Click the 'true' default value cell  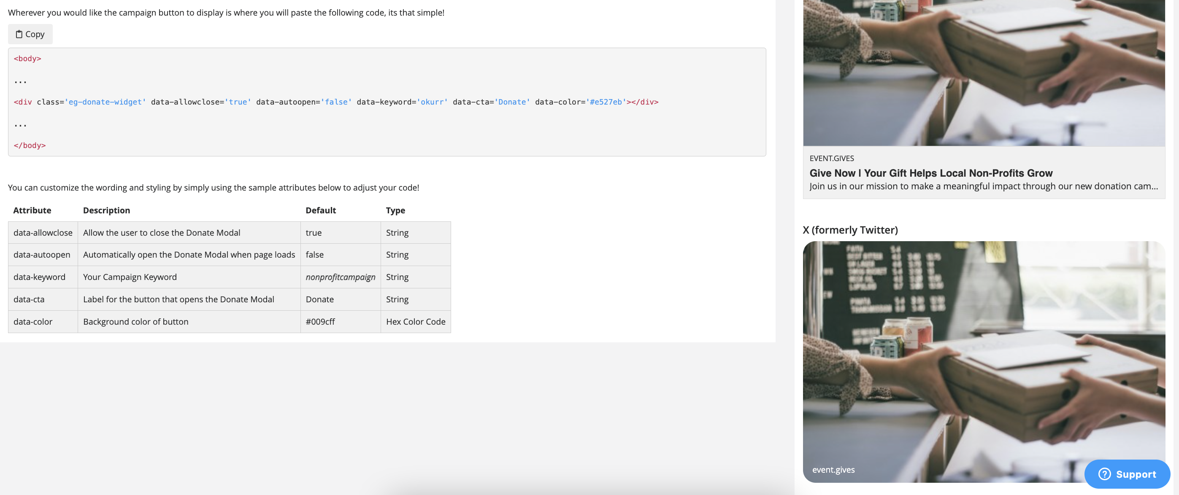(x=341, y=232)
